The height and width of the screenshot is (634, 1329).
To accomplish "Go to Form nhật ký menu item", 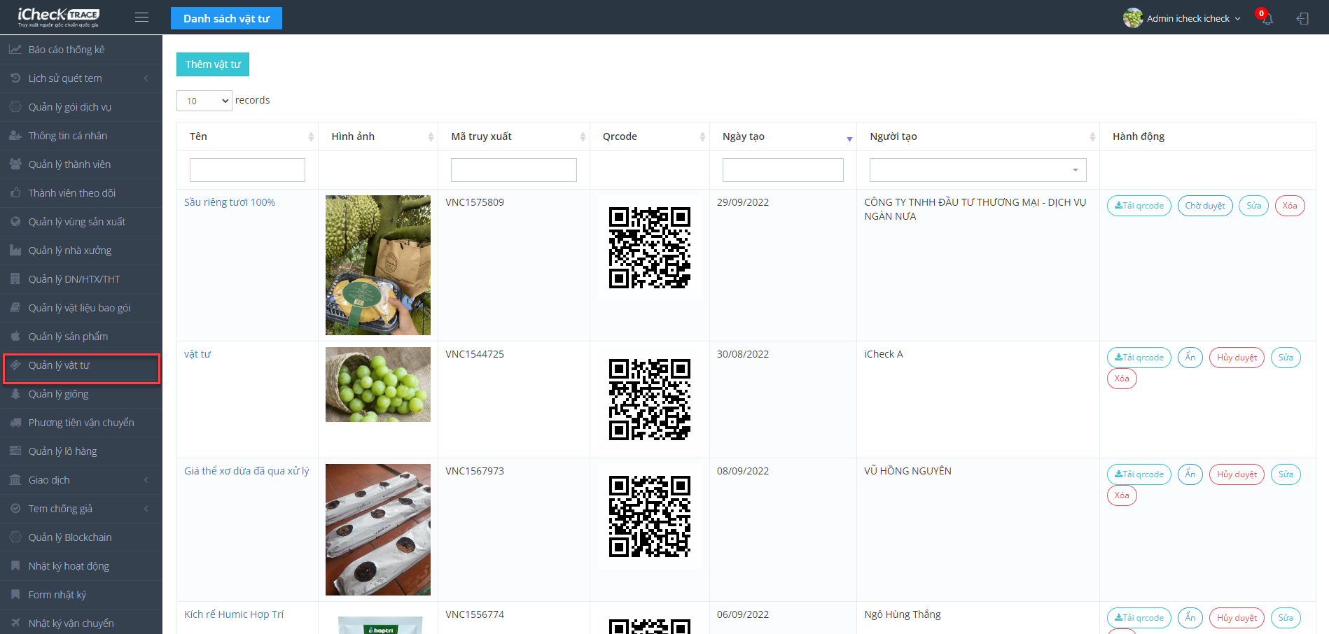I will coord(81,595).
